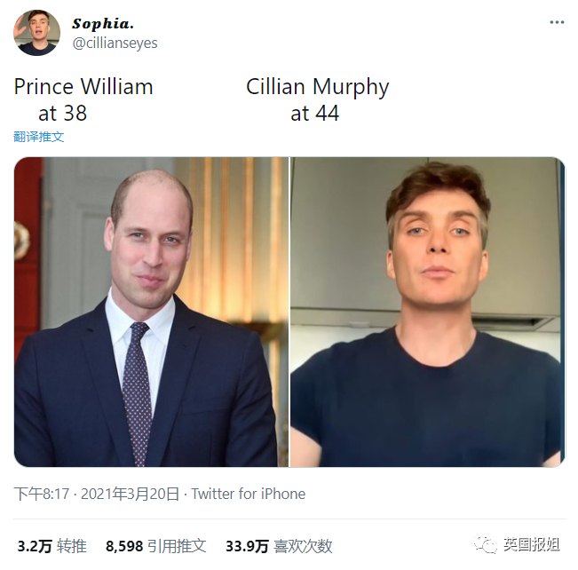Open the right navy t-shirt photo

(428, 312)
